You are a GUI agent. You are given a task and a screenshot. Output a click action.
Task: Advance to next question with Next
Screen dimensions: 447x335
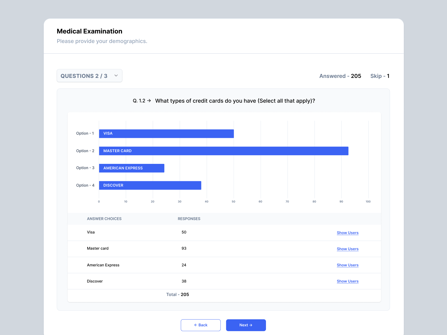click(246, 325)
